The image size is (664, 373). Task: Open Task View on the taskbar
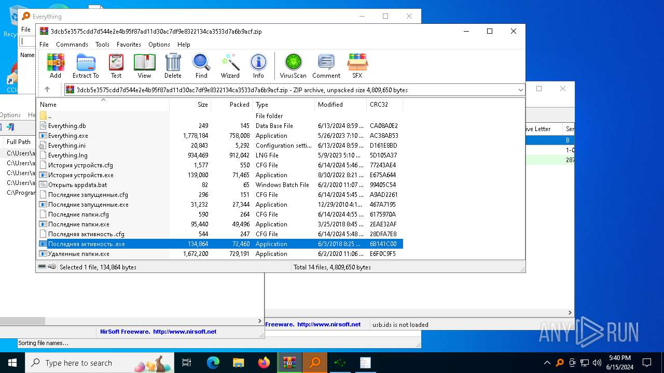pyautogui.click(x=187, y=363)
